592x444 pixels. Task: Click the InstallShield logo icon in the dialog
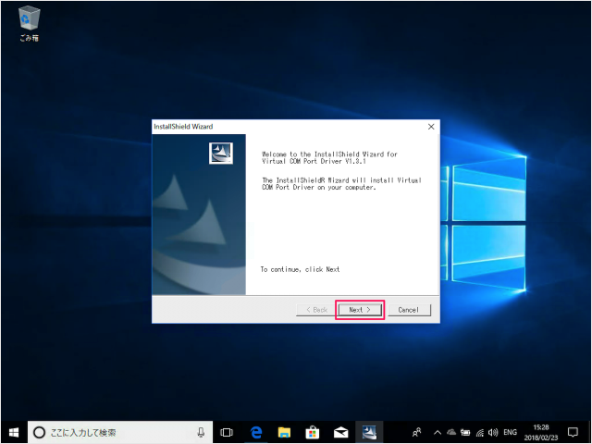click(221, 153)
